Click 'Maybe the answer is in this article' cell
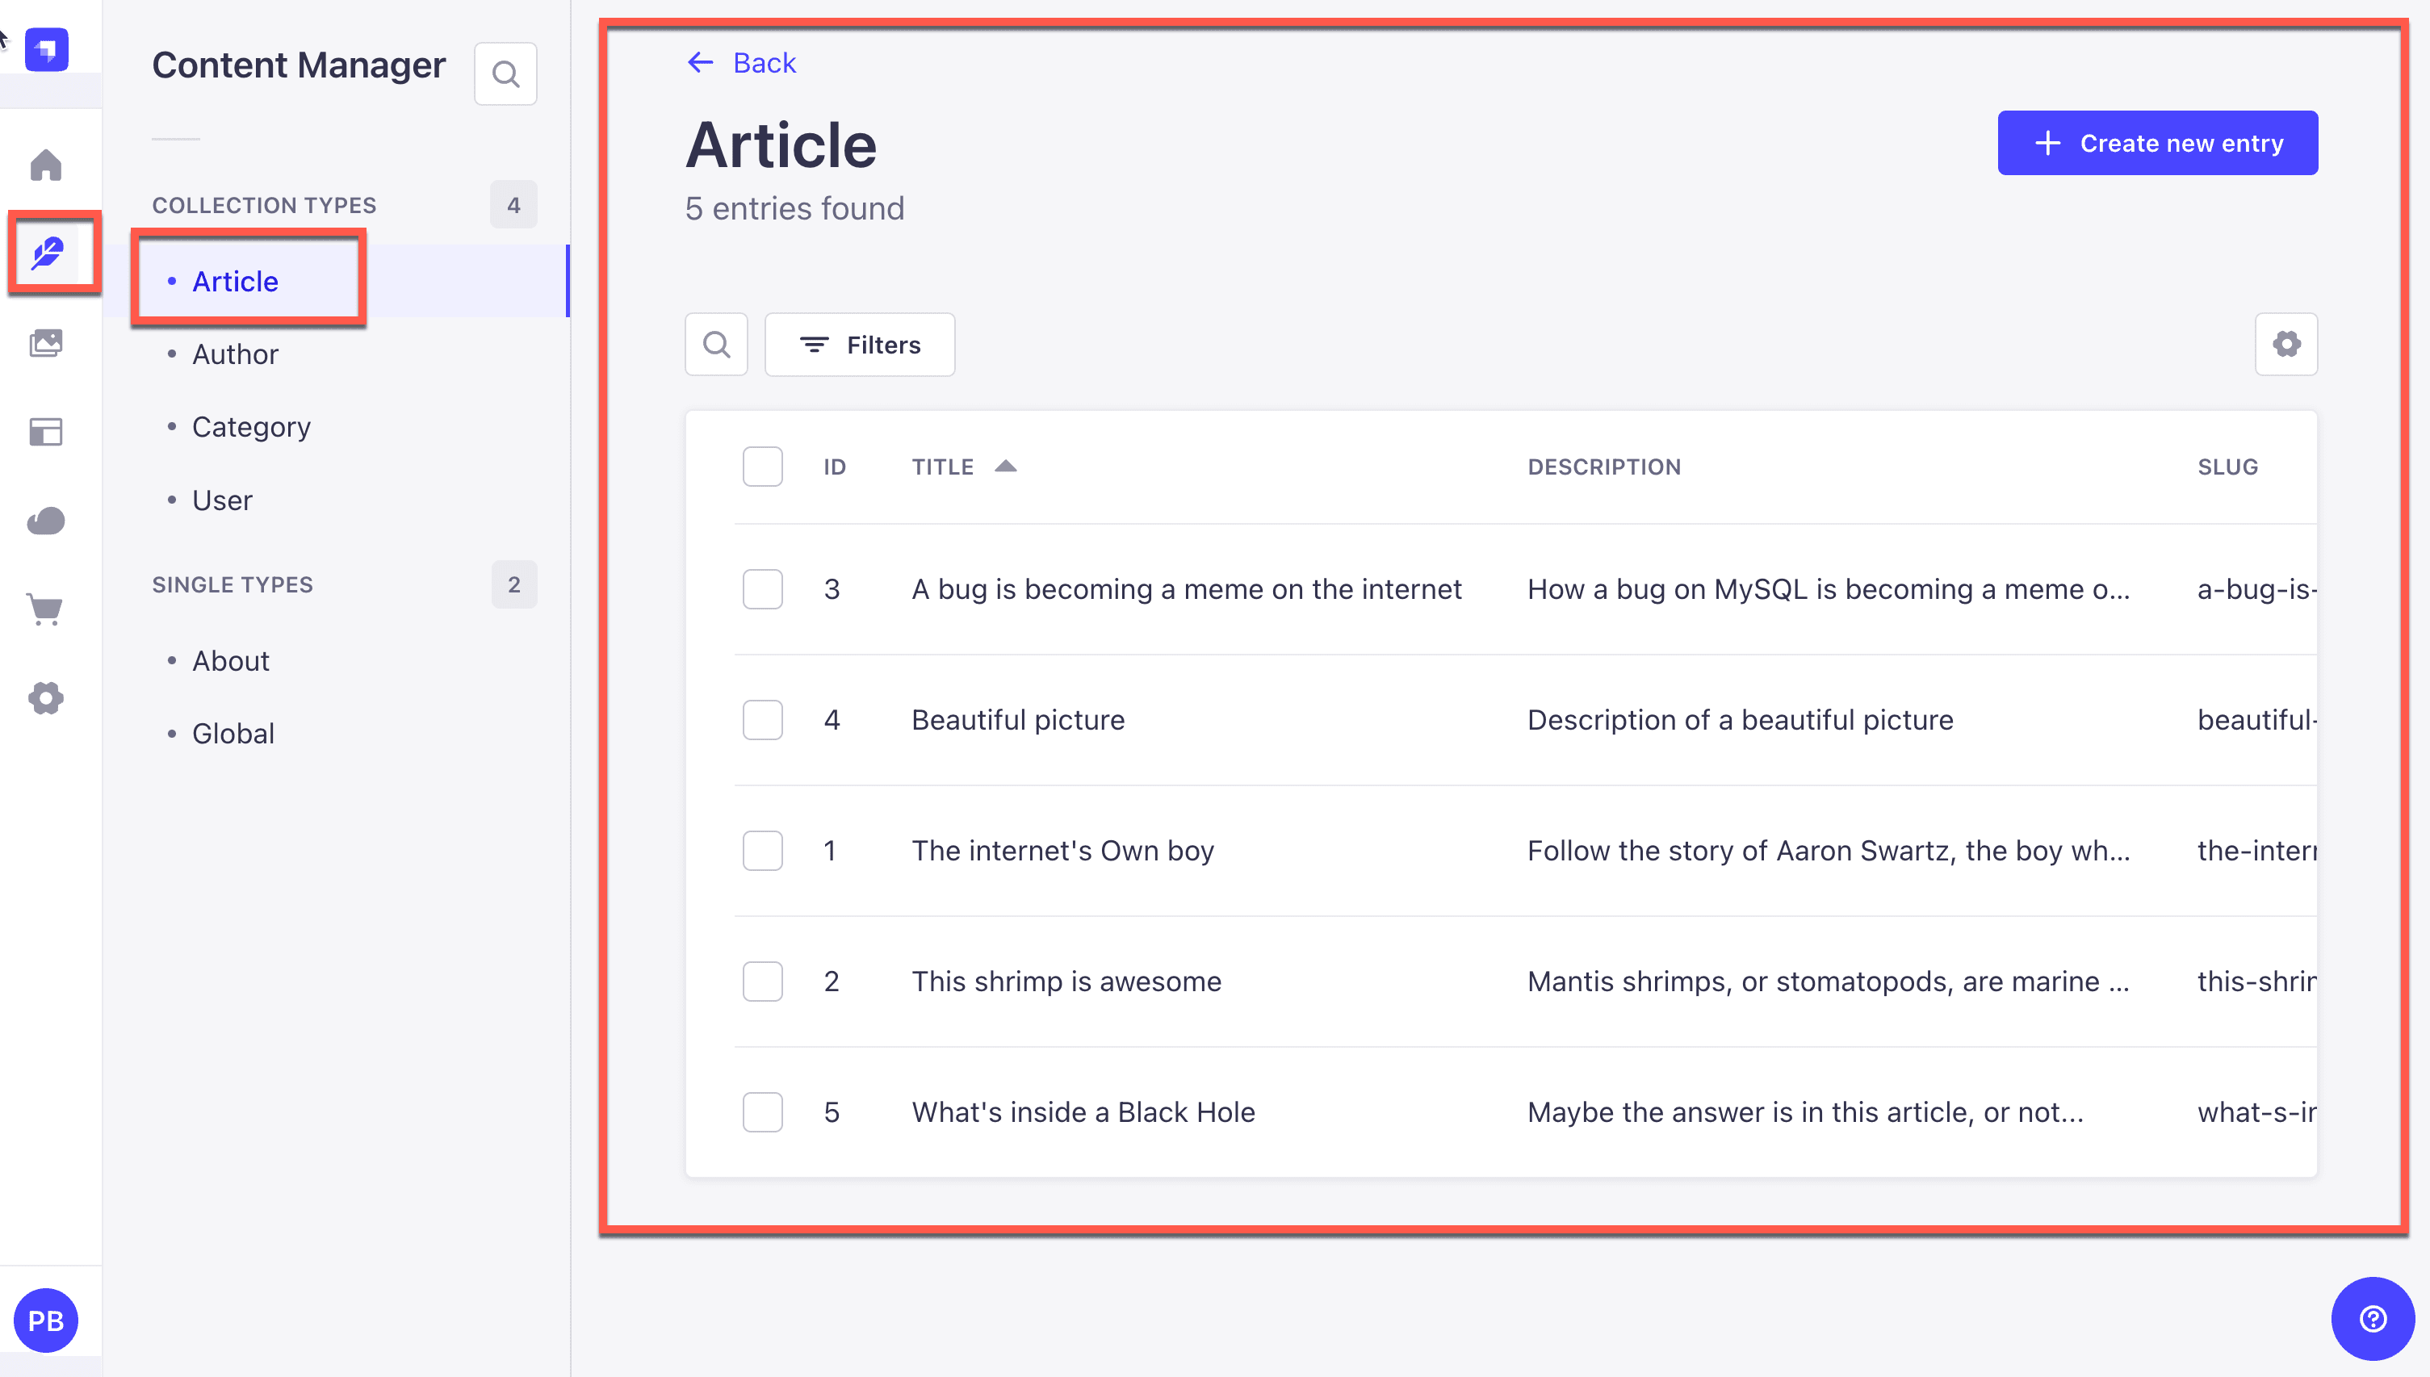Screen dimensions: 2430x1377 point(1805,1112)
